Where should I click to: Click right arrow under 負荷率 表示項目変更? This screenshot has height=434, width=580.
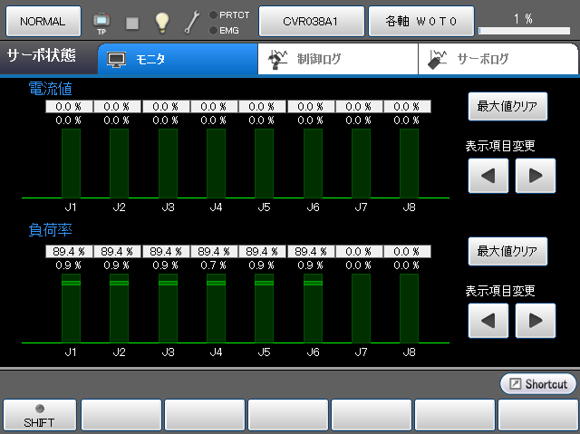(x=535, y=320)
